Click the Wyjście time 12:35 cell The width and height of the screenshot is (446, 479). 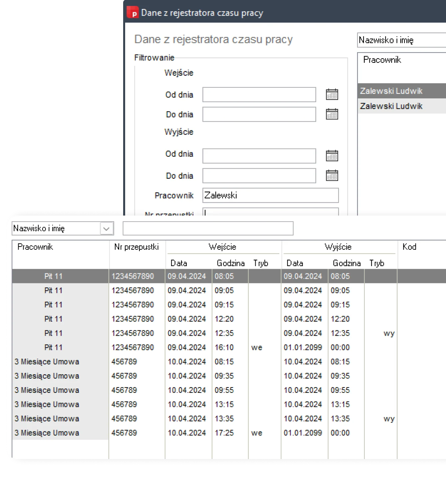click(340, 333)
